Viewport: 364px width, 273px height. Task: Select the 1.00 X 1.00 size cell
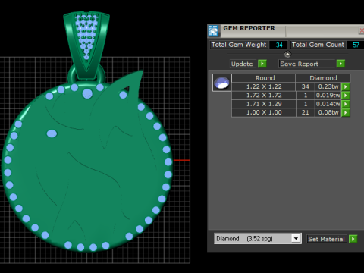click(x=264, y=112)
